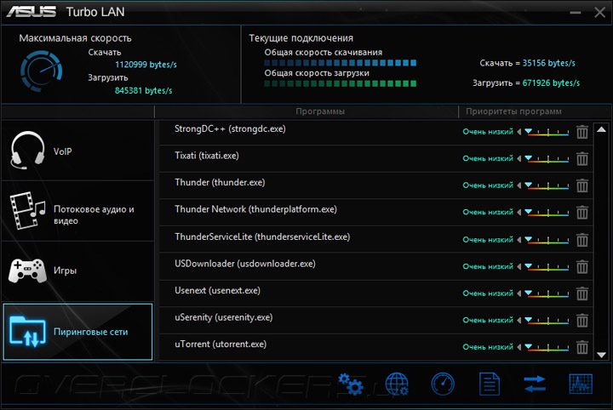Select Пиринговые сети category
The width and height of the screenshot is (613, 410).
[77, 332]
